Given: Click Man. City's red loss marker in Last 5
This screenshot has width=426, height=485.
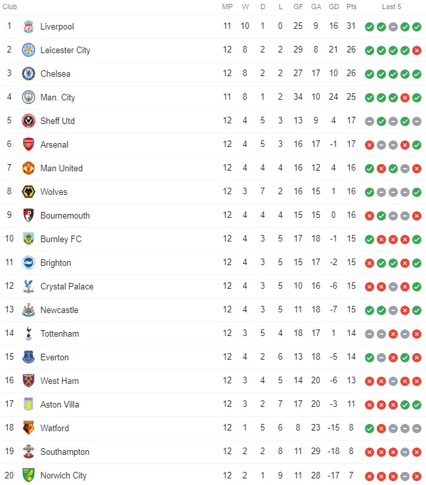Looking at the screenshot, I should pos(404,98).
